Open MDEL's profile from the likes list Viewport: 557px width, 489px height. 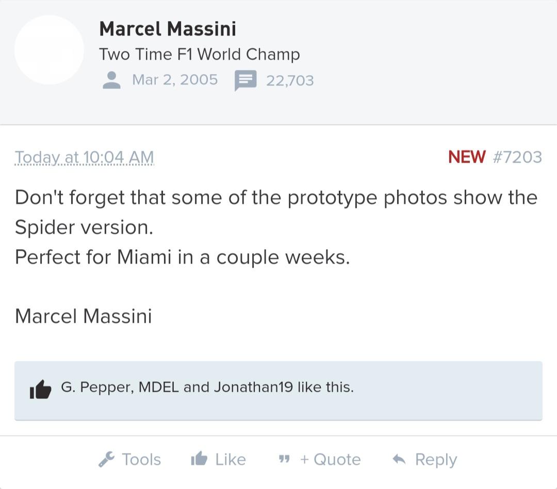158,387
